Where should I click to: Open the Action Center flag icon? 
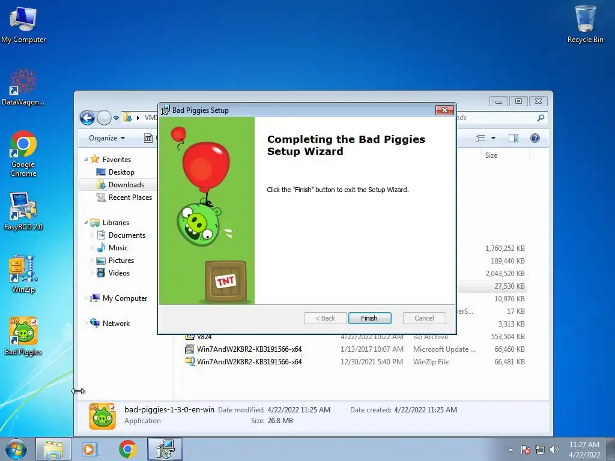[526, 450]
